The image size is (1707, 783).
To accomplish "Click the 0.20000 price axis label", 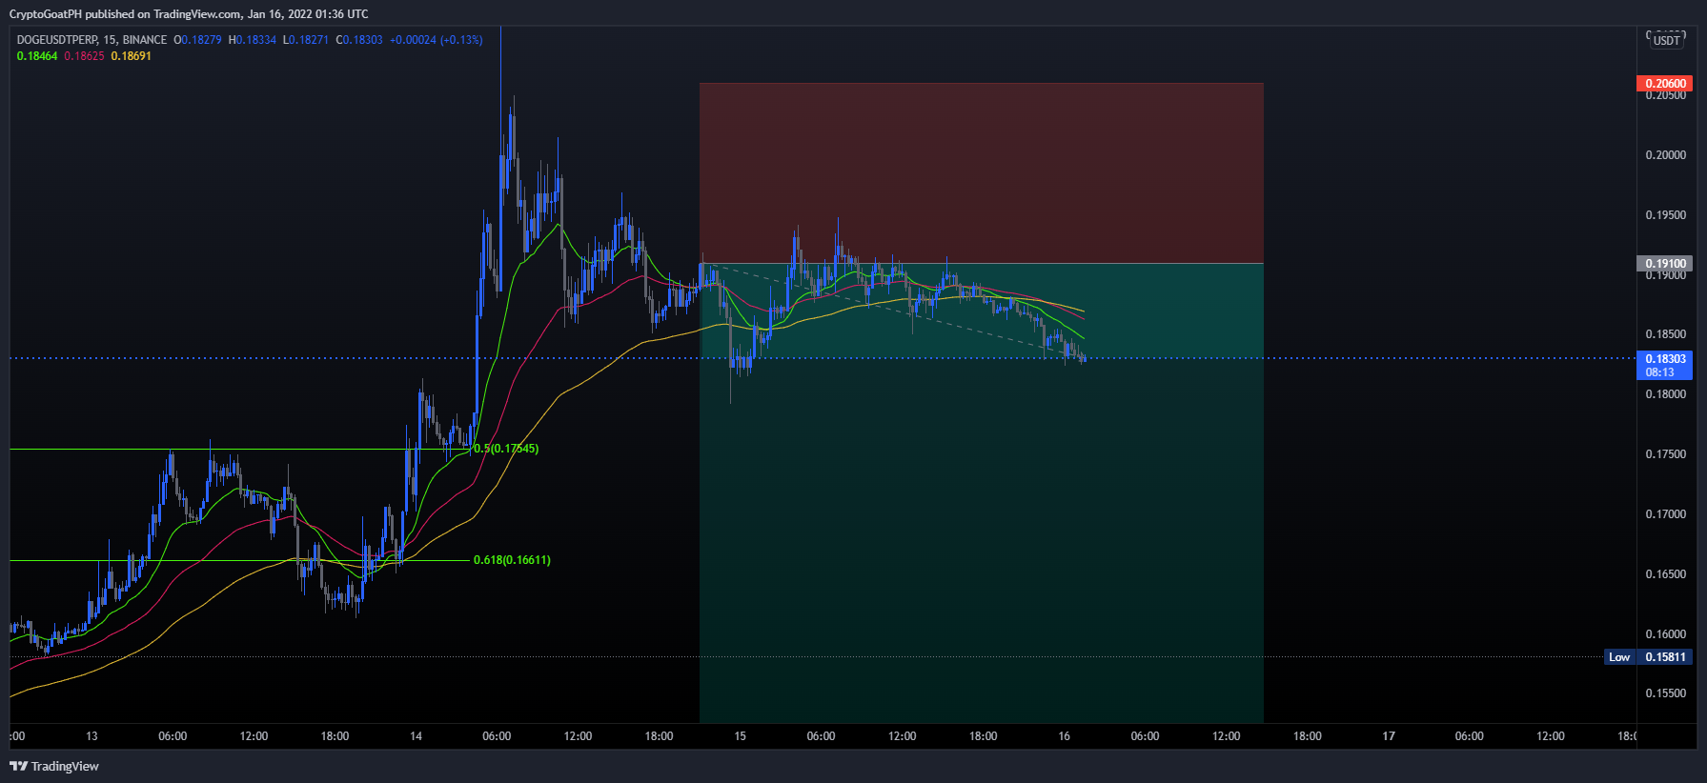I will pos(1665,155).
